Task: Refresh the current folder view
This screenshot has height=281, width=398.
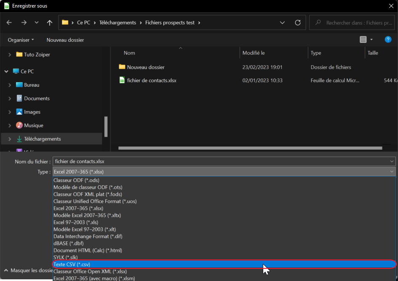Action: (x=298, y=23)
